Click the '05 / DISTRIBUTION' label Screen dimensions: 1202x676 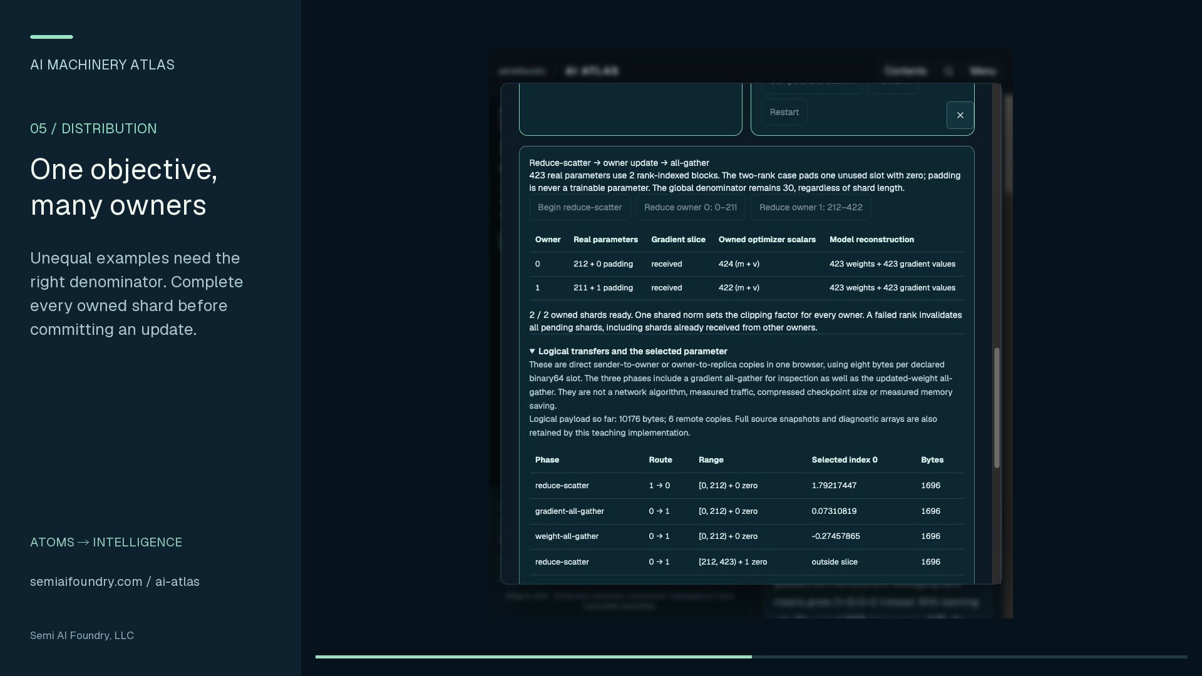coord(93,129)
